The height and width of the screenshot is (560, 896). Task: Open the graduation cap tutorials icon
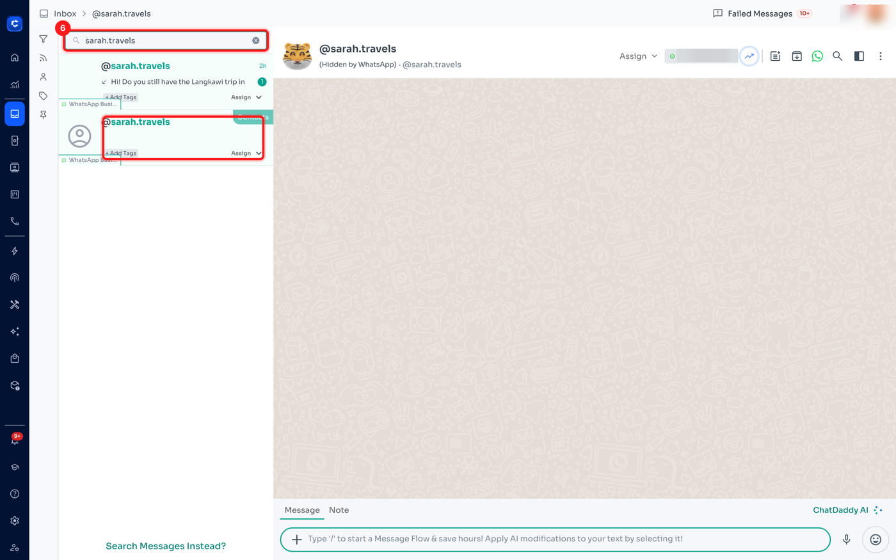15,467
